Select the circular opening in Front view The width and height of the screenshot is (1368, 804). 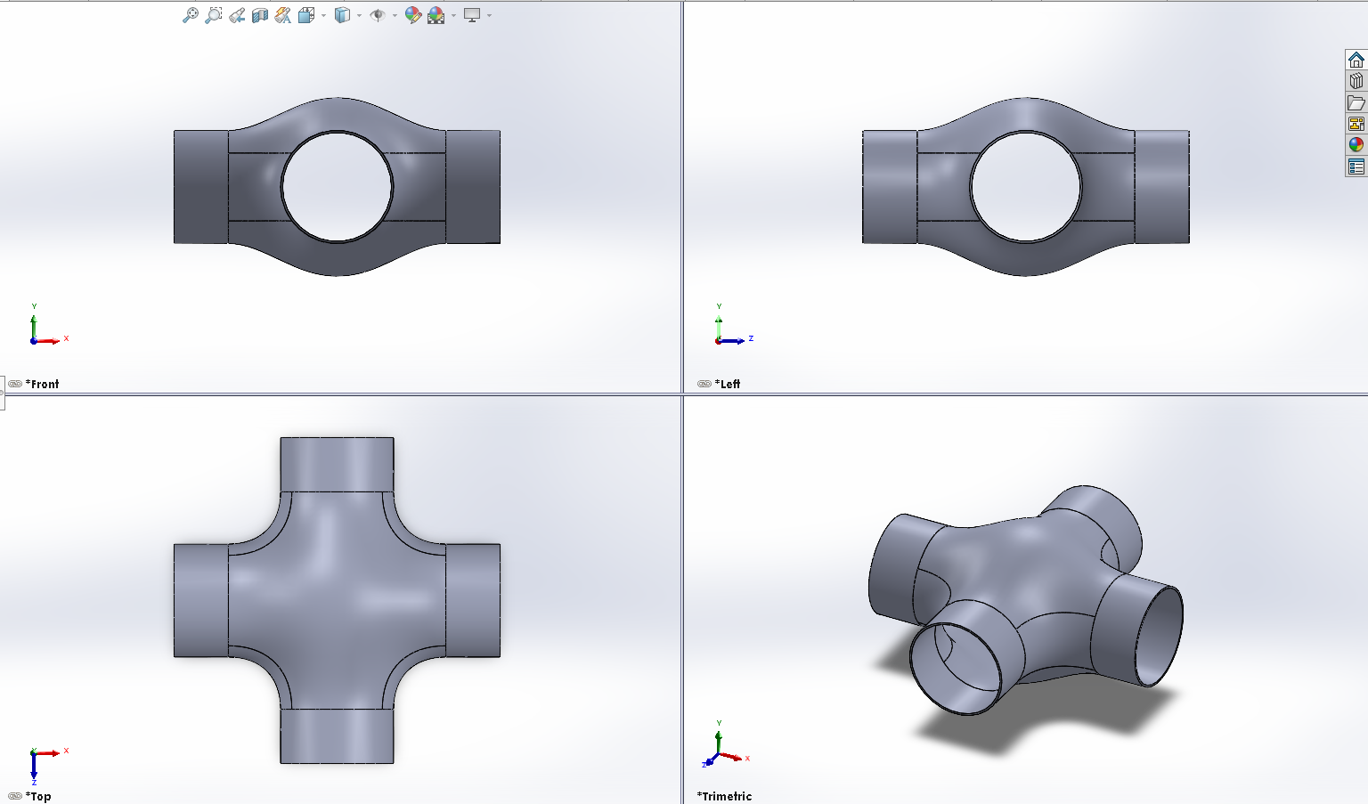pos(337,187)
